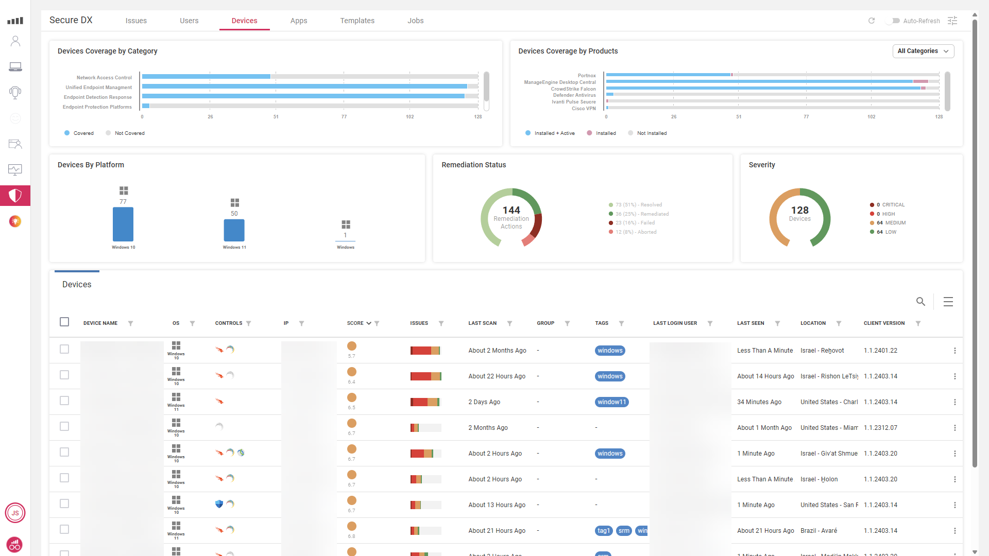Open the devices table hamburger menu

(948, 302)
